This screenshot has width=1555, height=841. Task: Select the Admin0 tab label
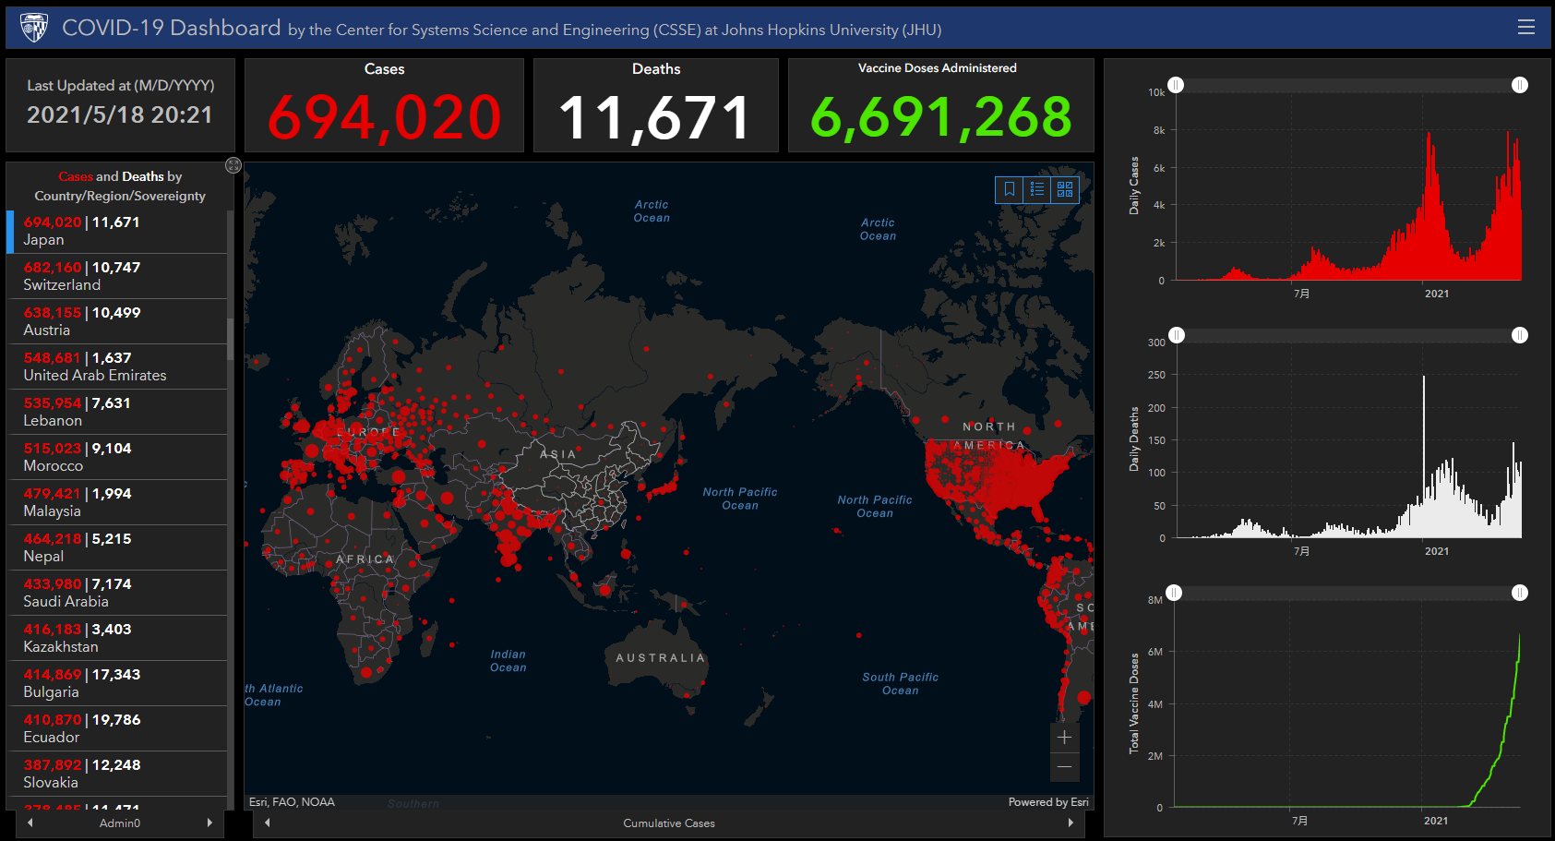pos(120,823)
